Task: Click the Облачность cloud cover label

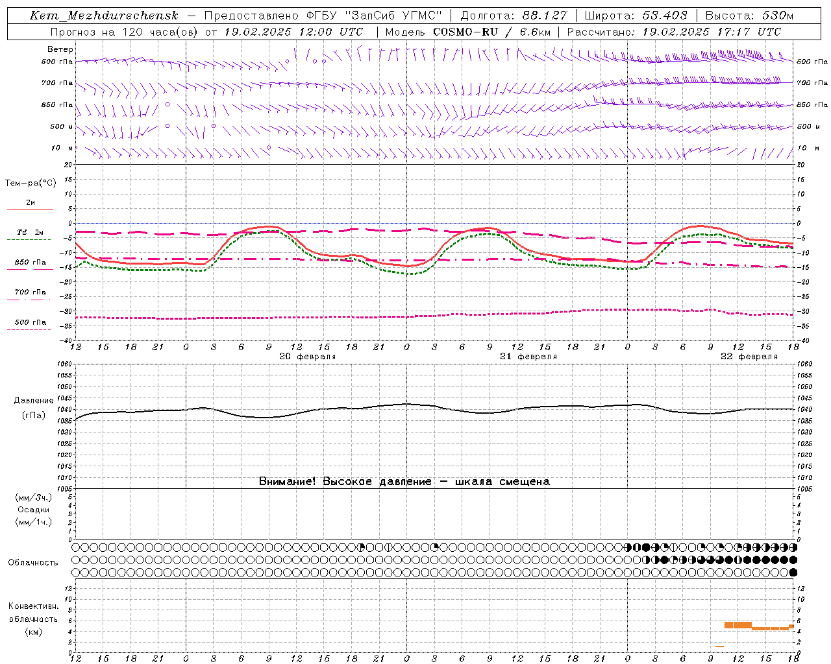Action: tap(33, 562)
